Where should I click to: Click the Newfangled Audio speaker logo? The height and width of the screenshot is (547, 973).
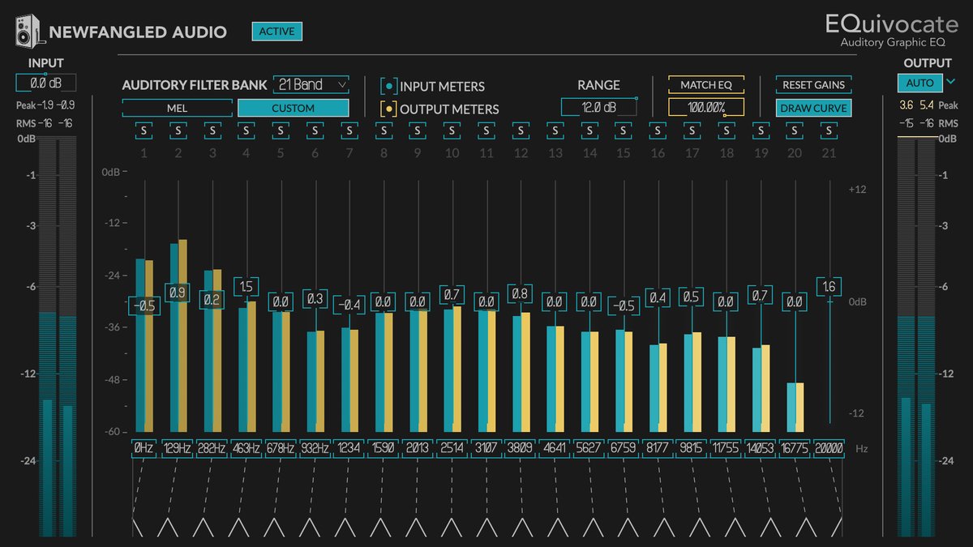click(x=29, y=31)
